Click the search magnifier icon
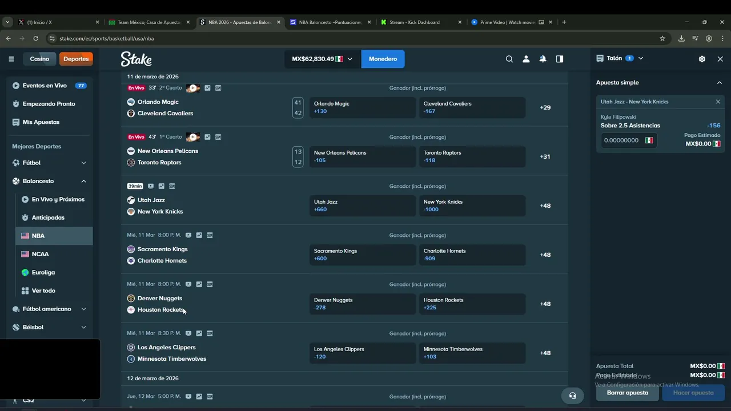The image size is (731, 411). coord(509,59)
